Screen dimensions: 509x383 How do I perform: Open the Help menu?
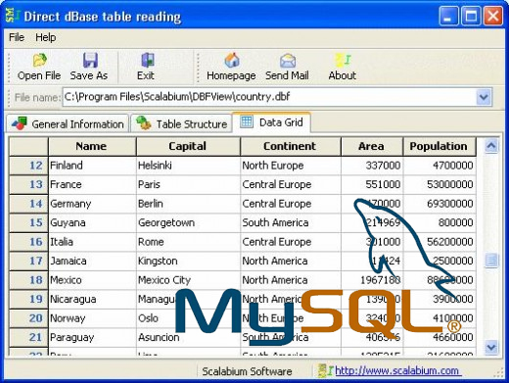click(x=45, y=37)
